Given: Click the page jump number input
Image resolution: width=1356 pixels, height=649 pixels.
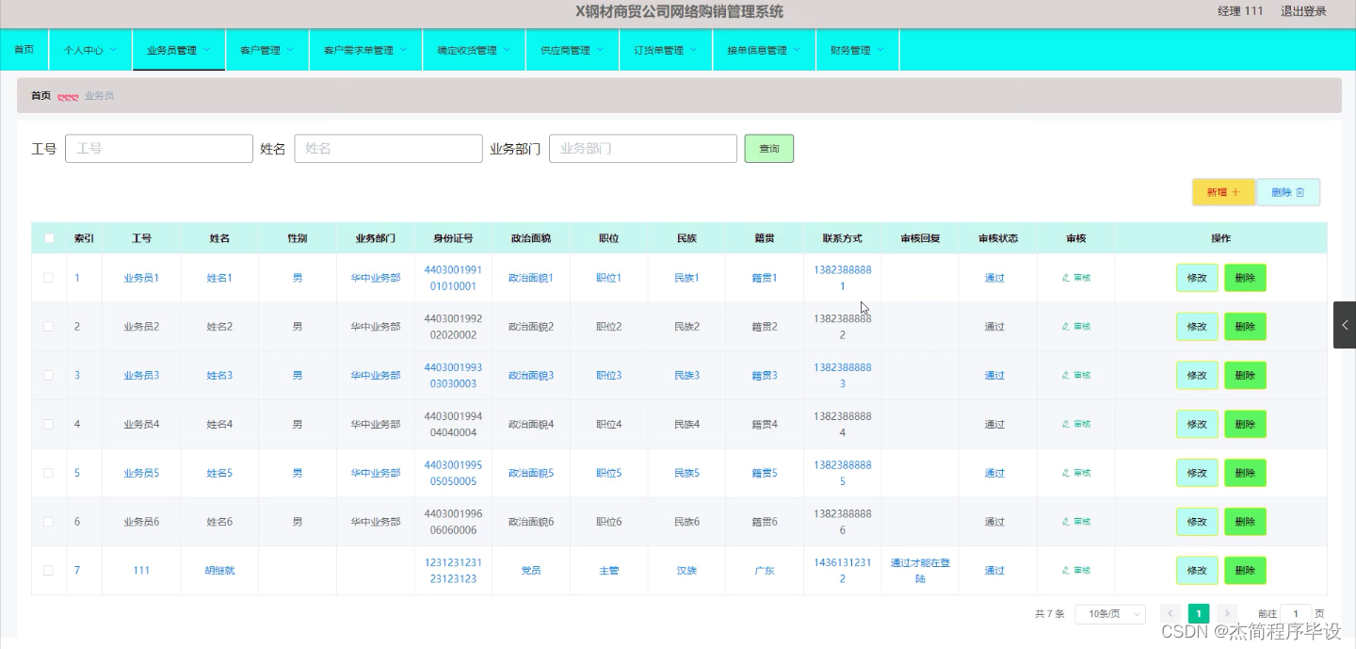Looking at the screenshot, I should click(x=1296, y=613).
